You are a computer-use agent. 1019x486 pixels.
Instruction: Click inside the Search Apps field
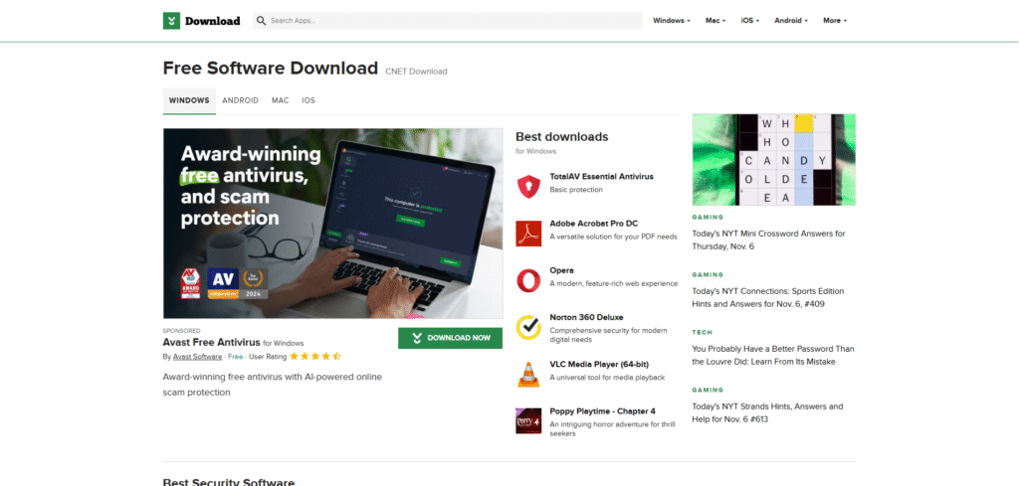448,21
